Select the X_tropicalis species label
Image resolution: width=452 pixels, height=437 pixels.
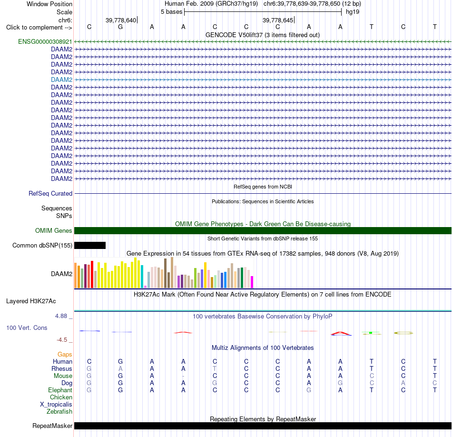point(56,405)
